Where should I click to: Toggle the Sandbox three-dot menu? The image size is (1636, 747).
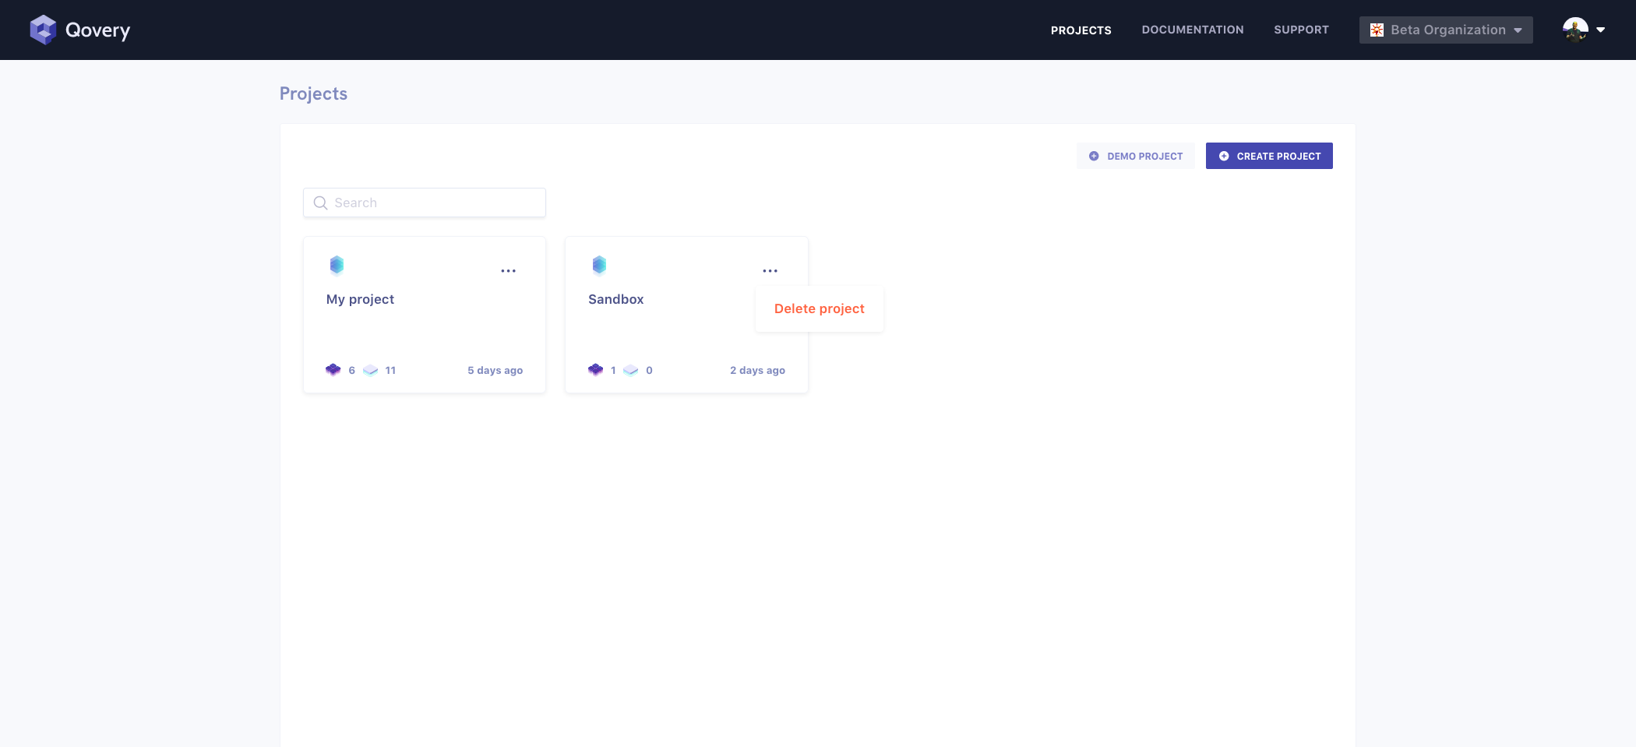point(770,271)
